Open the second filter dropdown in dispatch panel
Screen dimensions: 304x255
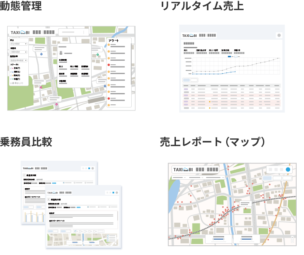tap(19, 52)
